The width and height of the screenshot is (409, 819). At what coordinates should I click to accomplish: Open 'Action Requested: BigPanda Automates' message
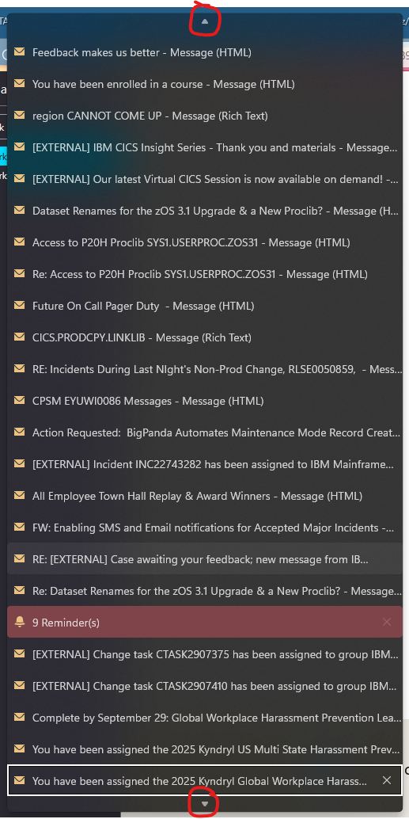[x=204, y=432]
